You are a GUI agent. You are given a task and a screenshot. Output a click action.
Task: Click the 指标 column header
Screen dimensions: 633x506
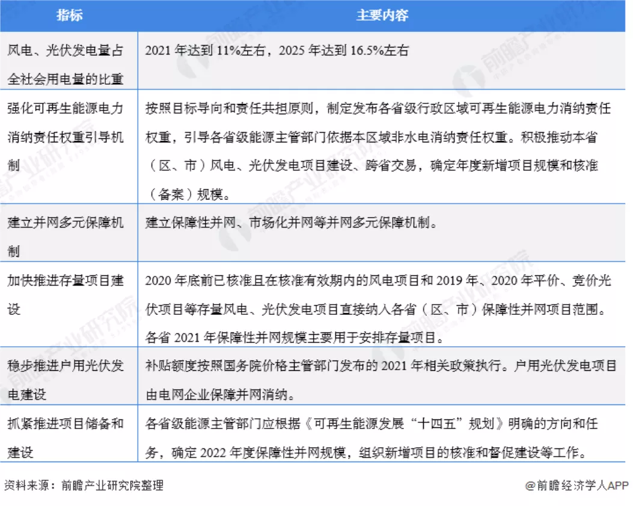point(69,16)
